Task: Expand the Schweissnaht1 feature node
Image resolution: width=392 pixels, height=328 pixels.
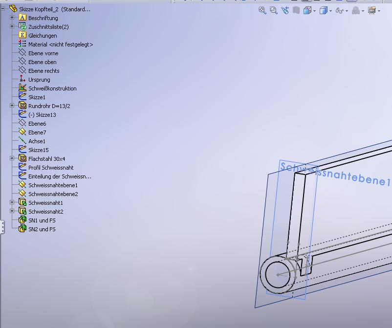Action: [x=12, y=202]
